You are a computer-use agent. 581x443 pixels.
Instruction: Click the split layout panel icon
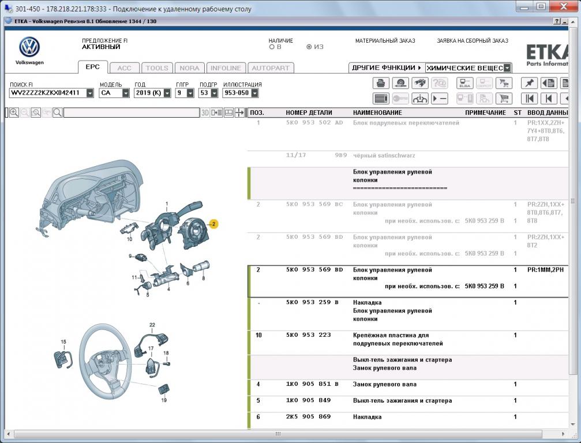coord(228,112)
